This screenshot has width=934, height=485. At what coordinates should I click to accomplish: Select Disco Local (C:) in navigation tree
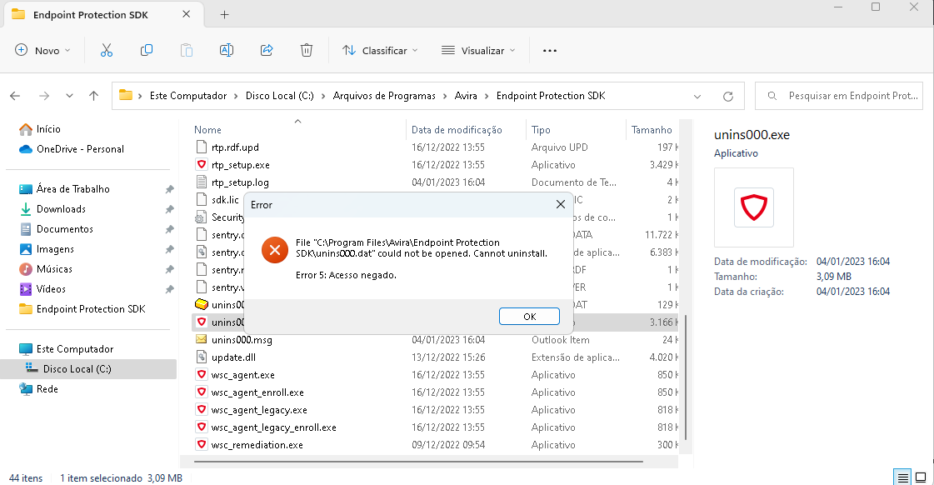pos(77,369)
